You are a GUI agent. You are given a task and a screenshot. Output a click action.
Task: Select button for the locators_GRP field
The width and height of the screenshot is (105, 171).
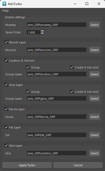point(94,74)
